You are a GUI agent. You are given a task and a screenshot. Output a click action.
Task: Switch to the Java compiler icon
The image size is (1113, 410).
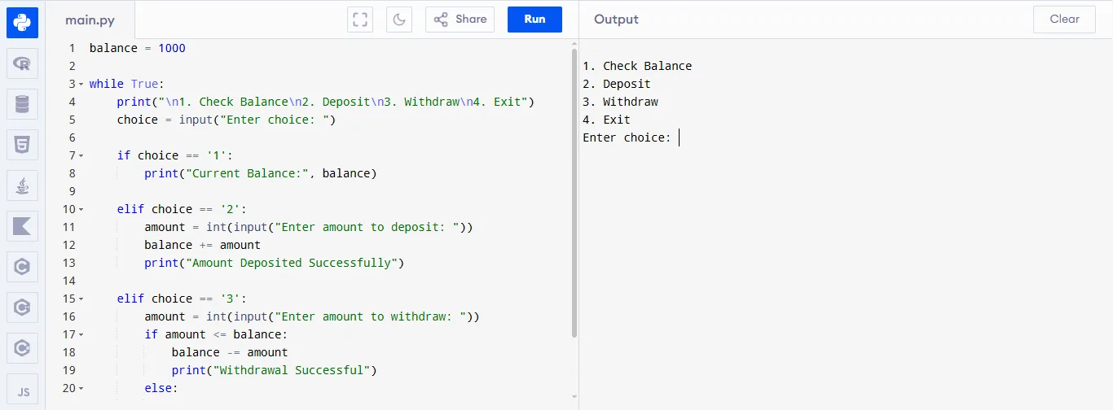pyautogui.click(x=23, y=185)
